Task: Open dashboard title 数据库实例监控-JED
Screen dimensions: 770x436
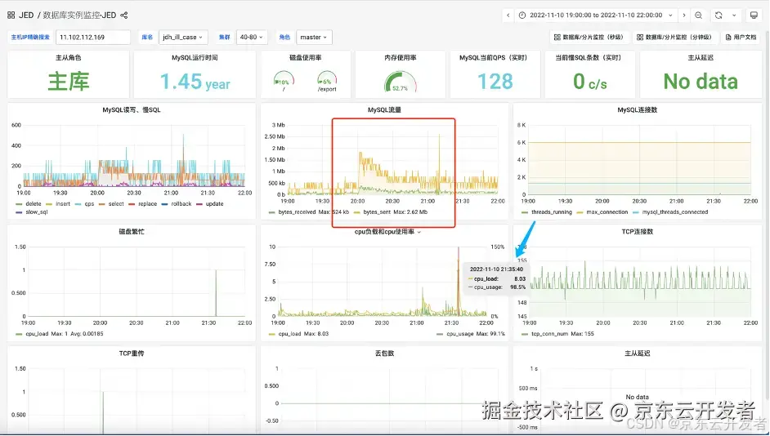Action: (x=79, y=16)
